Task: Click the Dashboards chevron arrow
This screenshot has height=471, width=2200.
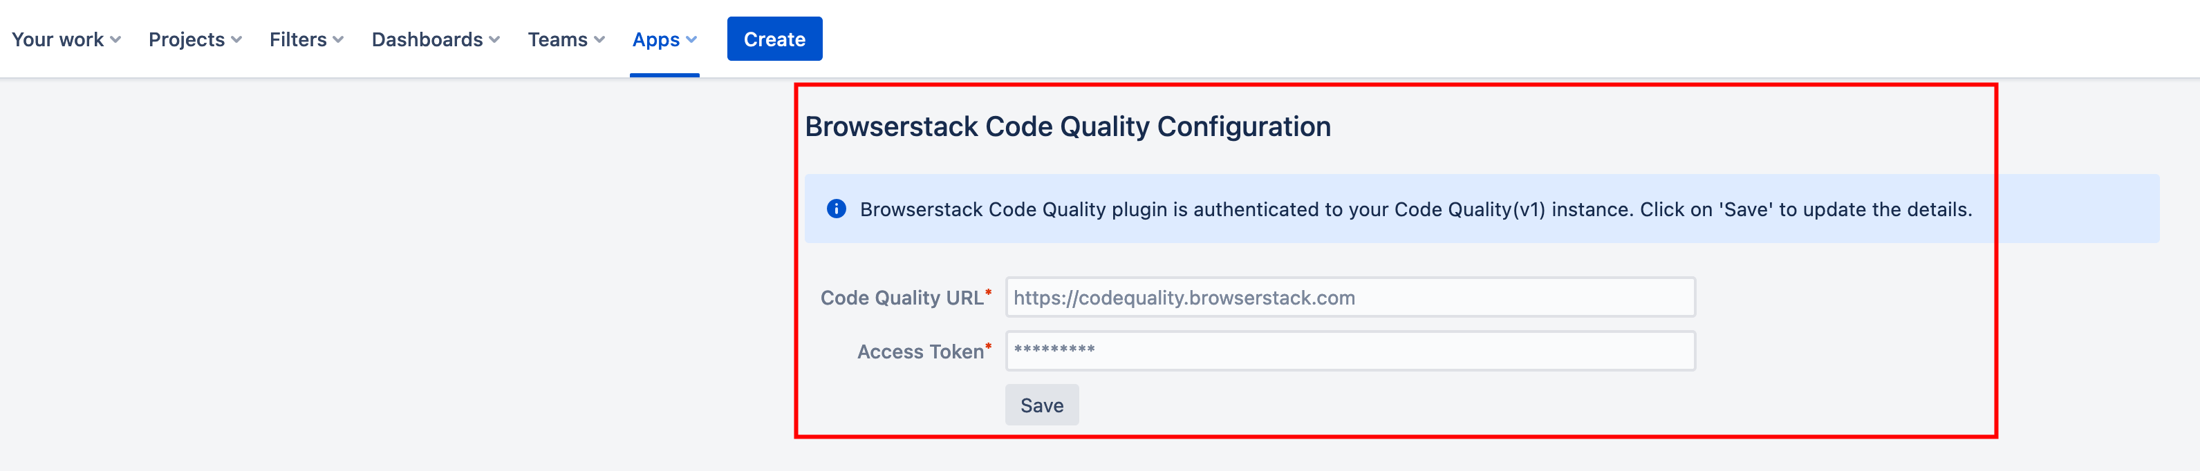Action: coord(494,39)
